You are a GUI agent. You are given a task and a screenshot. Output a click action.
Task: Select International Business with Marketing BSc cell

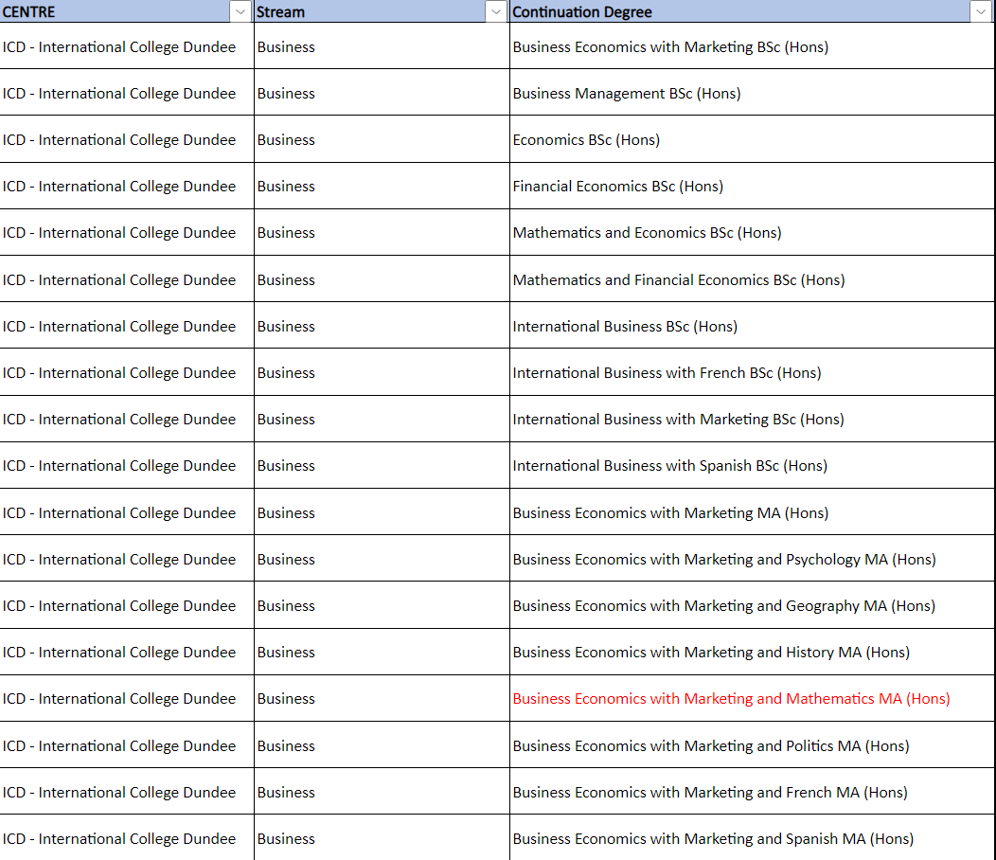click(752, 419)
